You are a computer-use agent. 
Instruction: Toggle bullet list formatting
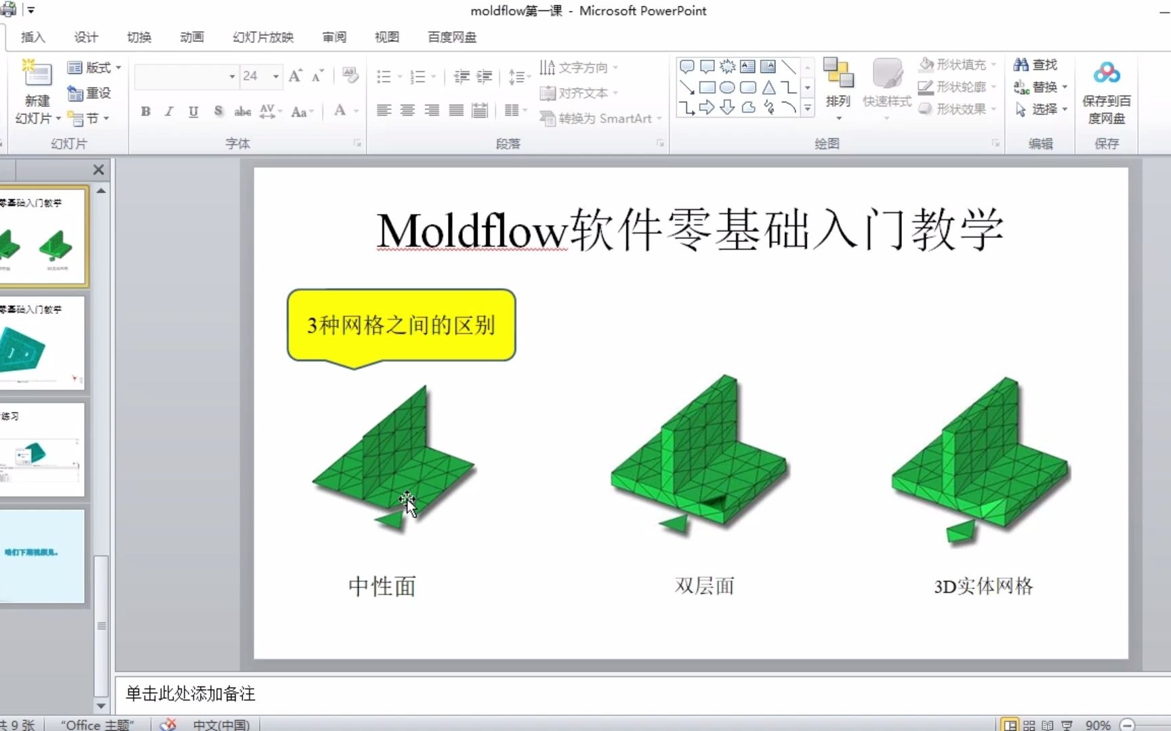coord(384,76)
